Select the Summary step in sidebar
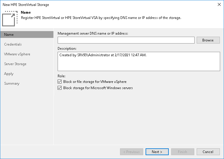The width and height of the screenshot is (224, 159). point(12,83)
